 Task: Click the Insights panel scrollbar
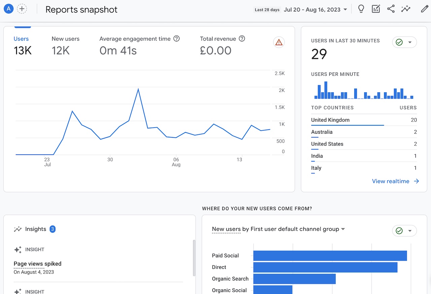[194, 258]
